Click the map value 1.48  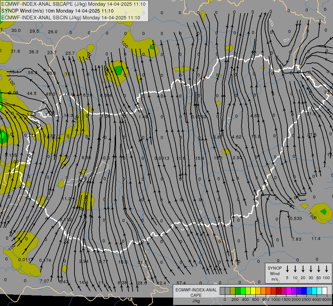pos(143,117)
